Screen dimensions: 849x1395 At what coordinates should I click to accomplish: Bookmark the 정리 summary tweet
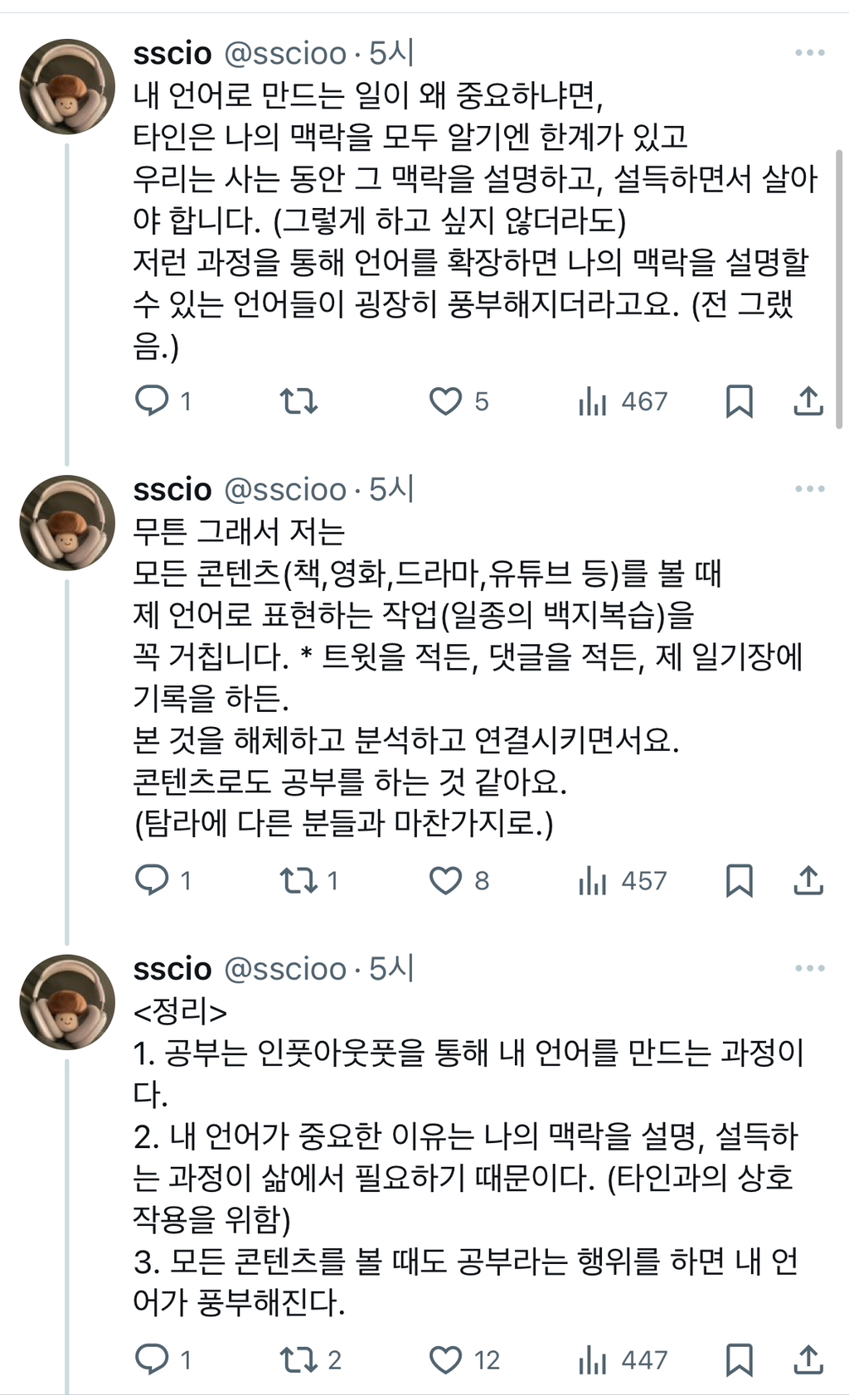pyautogui.click(x=739, y=1359)
